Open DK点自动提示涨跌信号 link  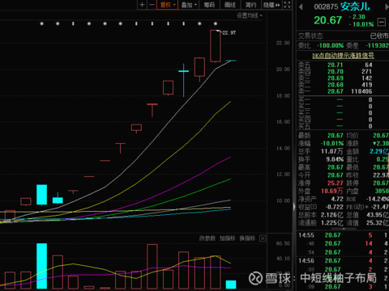click(343, 56)
